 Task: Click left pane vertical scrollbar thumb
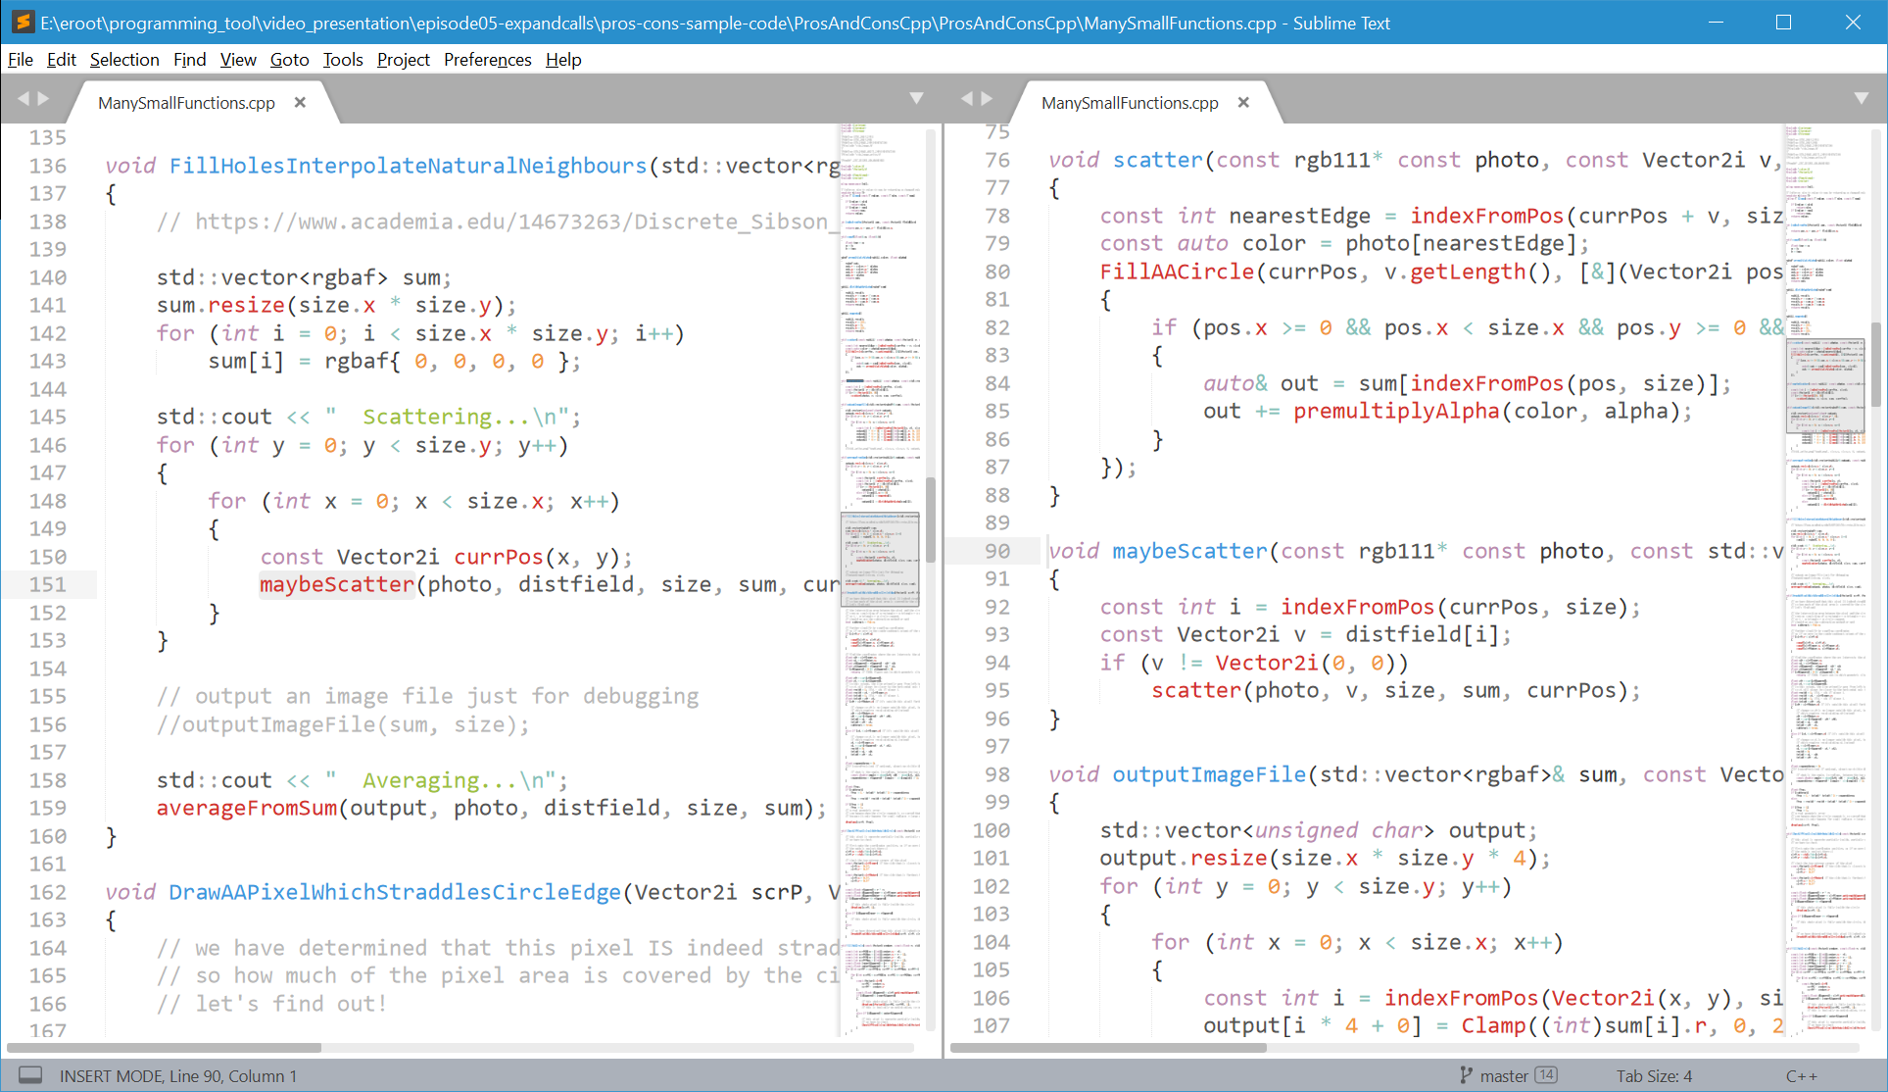(x=931, y=520)
